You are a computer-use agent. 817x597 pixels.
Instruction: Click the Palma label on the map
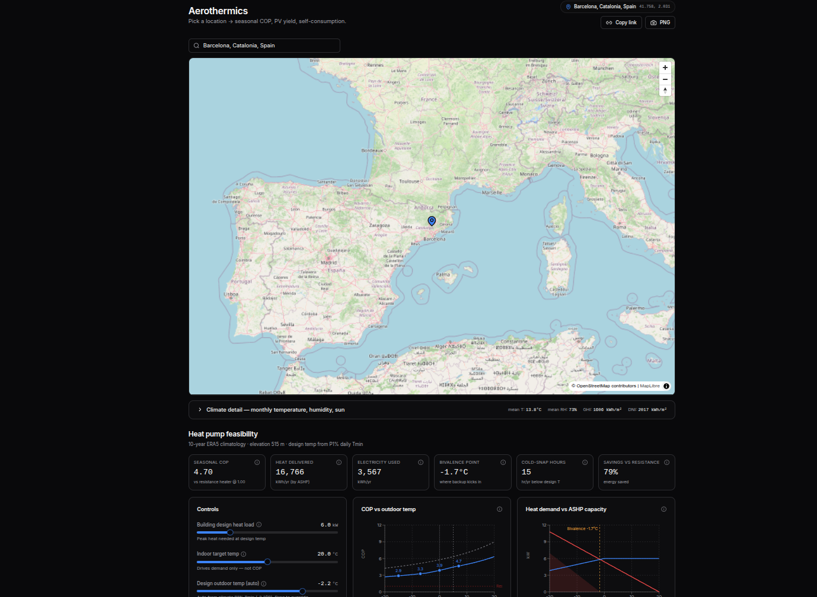click(443, 275)
